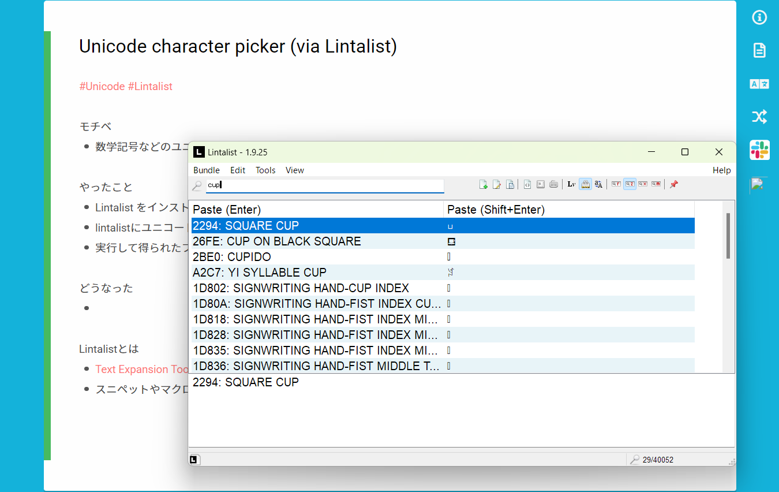Click the Edit Snippet pencil icon
Viewport: 779px width, 492px height.
tap(496, 184)
